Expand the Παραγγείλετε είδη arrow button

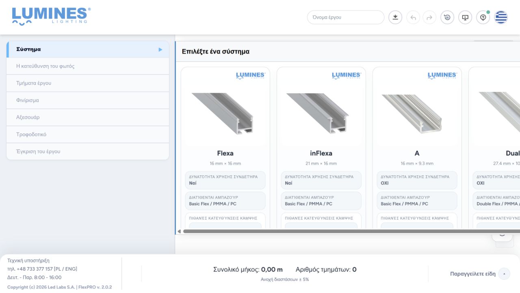coord(504,274)
